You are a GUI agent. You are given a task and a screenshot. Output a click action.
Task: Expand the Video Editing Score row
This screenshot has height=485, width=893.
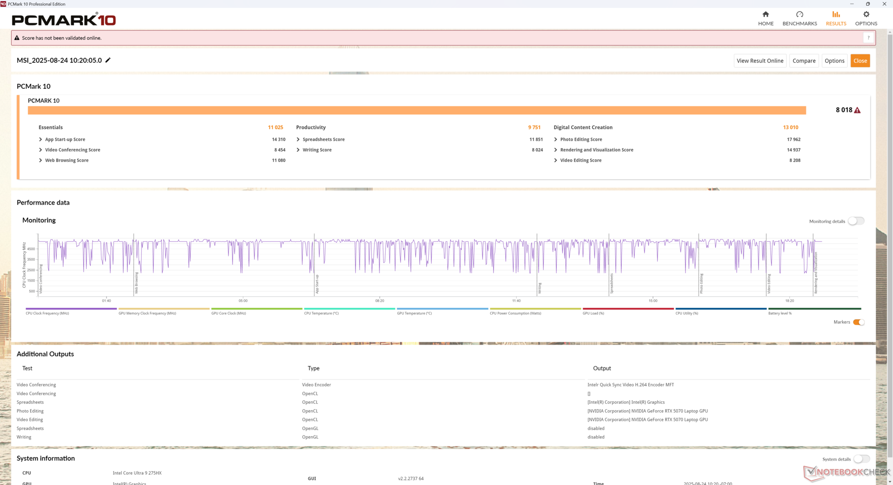pyautogui.click(x=556, y=160)
